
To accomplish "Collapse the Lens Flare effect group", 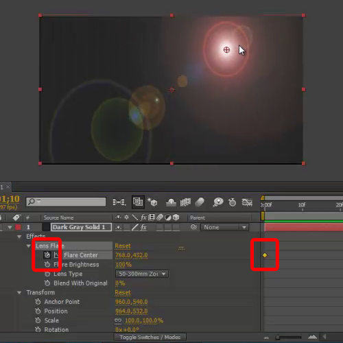I will [29, 246].
